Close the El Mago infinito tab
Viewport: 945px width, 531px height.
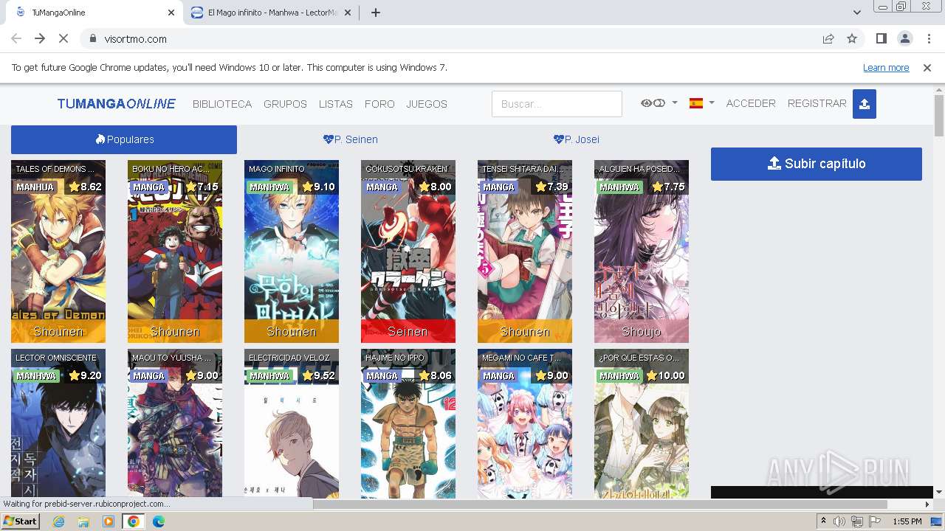click(347, 13)
